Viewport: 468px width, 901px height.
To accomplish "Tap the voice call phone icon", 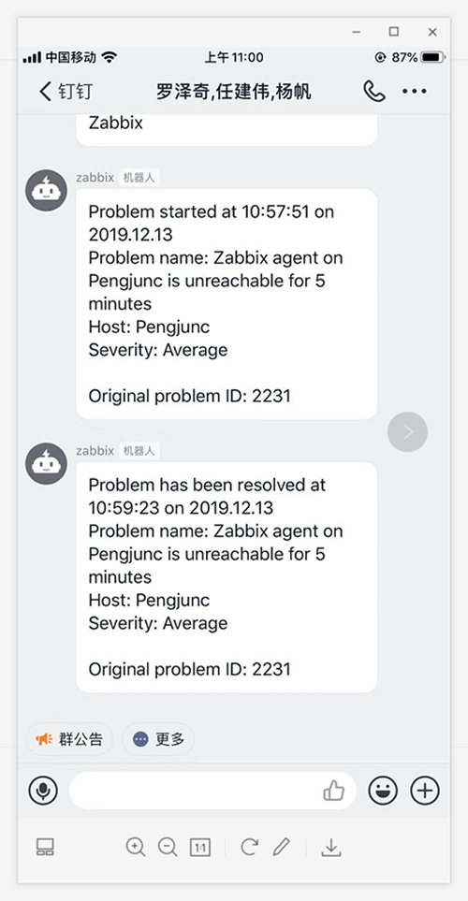I will coord(374,92).
